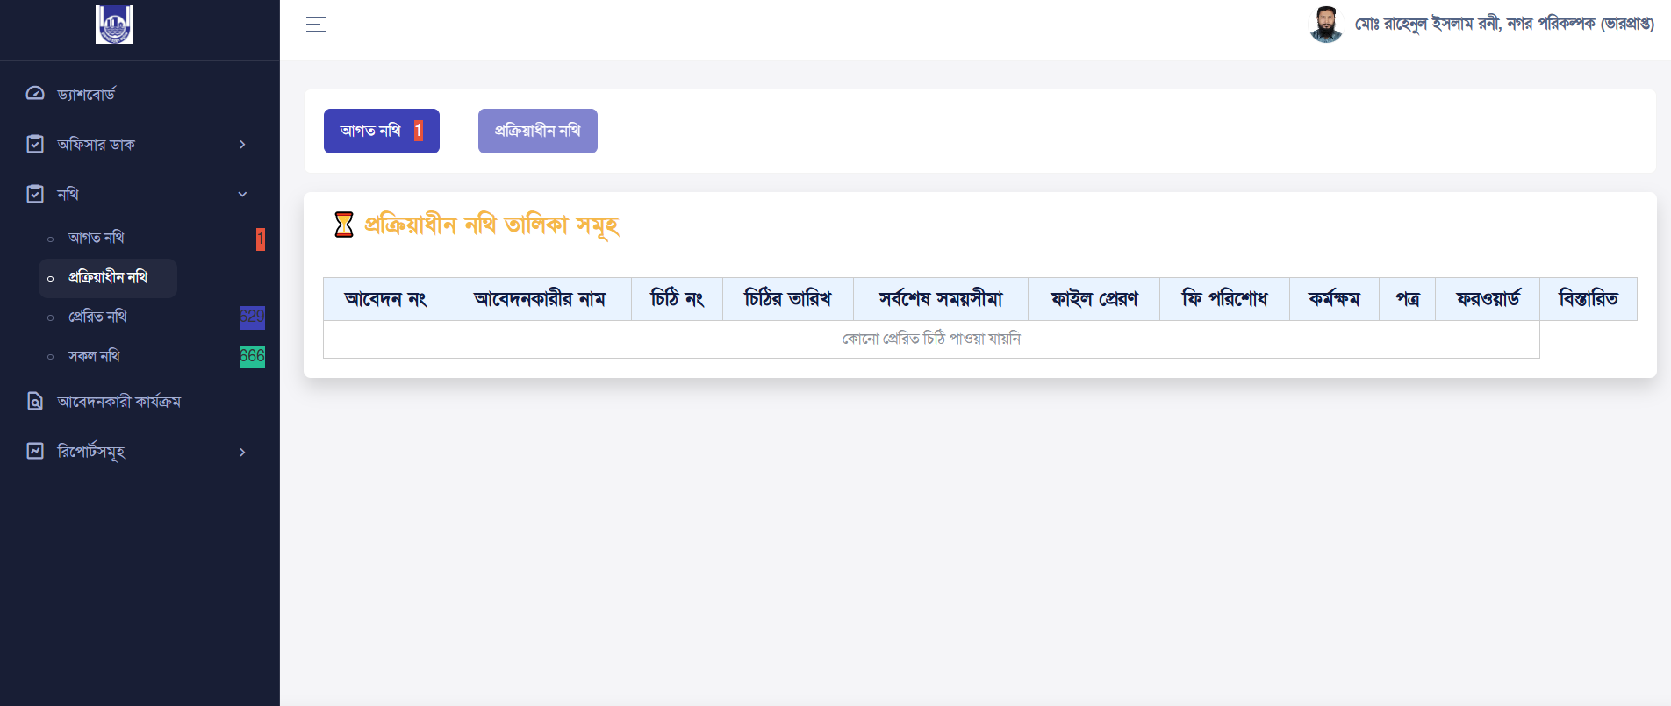Expand the অফিসার ডাক submenu chevron
Viewport: 1671px width, 706px height.
(242, 145)
